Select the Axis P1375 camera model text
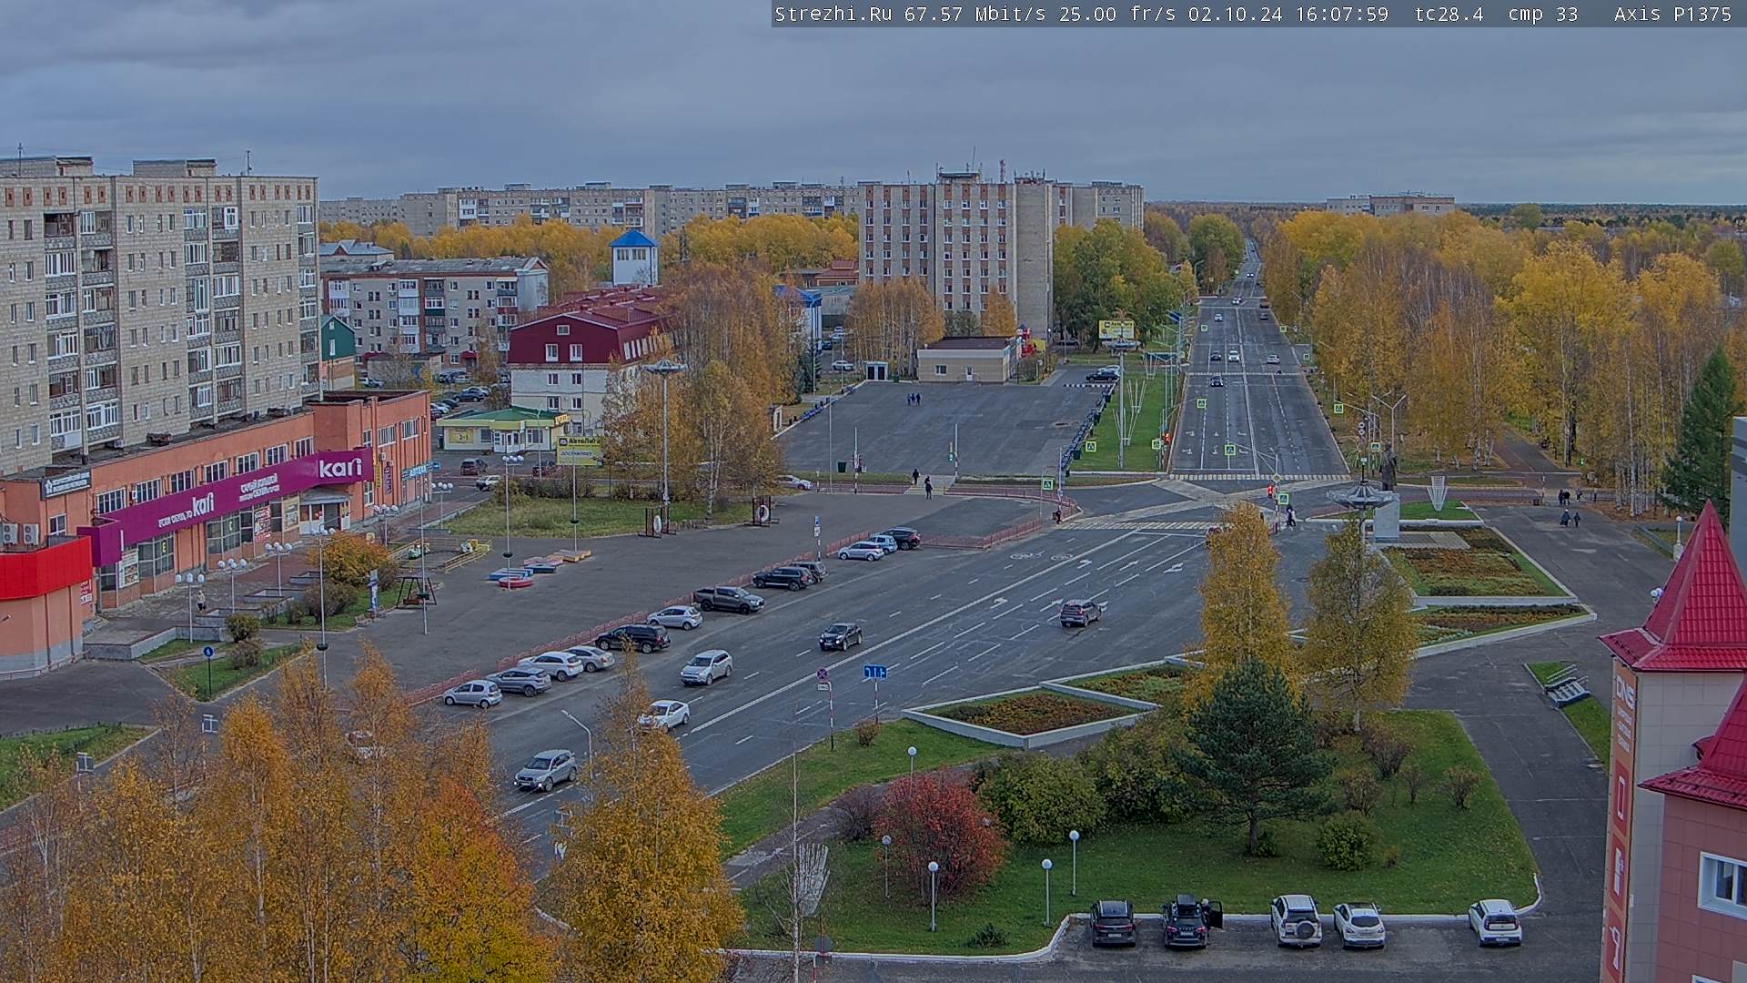This screenshot has height=983, width=1747. tap(1672, 14)
